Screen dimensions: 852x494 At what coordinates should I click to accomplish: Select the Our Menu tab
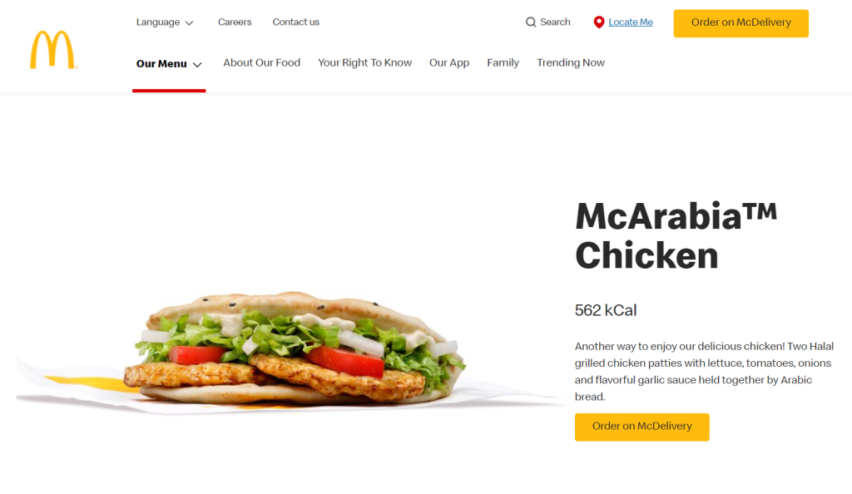coord(169,64)
